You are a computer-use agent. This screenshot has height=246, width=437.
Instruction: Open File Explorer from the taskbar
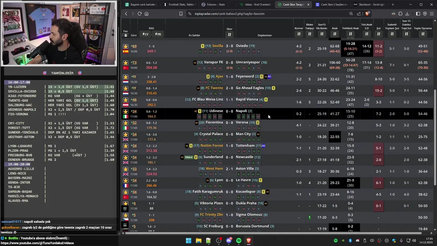pos(198,241)
